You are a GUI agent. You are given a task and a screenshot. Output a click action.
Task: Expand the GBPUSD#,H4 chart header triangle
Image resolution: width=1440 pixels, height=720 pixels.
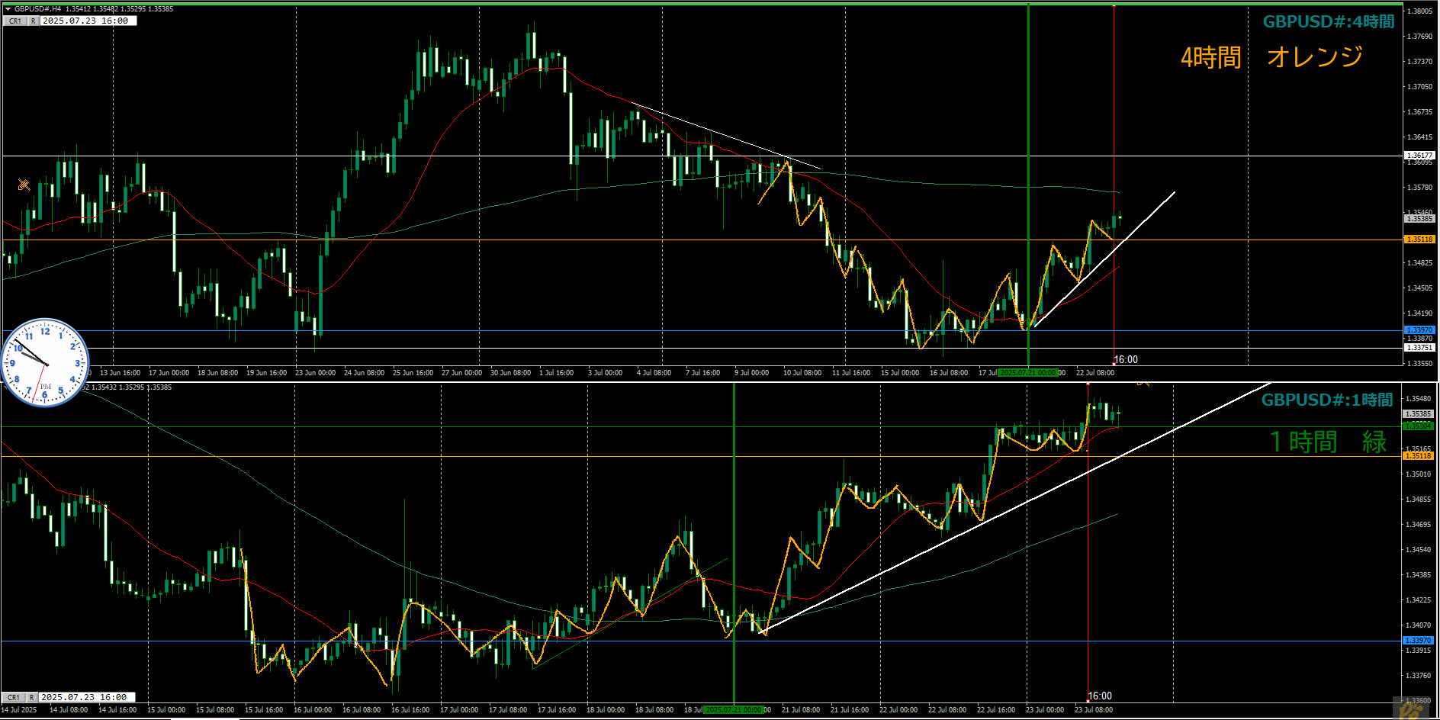tap(8, 9)
